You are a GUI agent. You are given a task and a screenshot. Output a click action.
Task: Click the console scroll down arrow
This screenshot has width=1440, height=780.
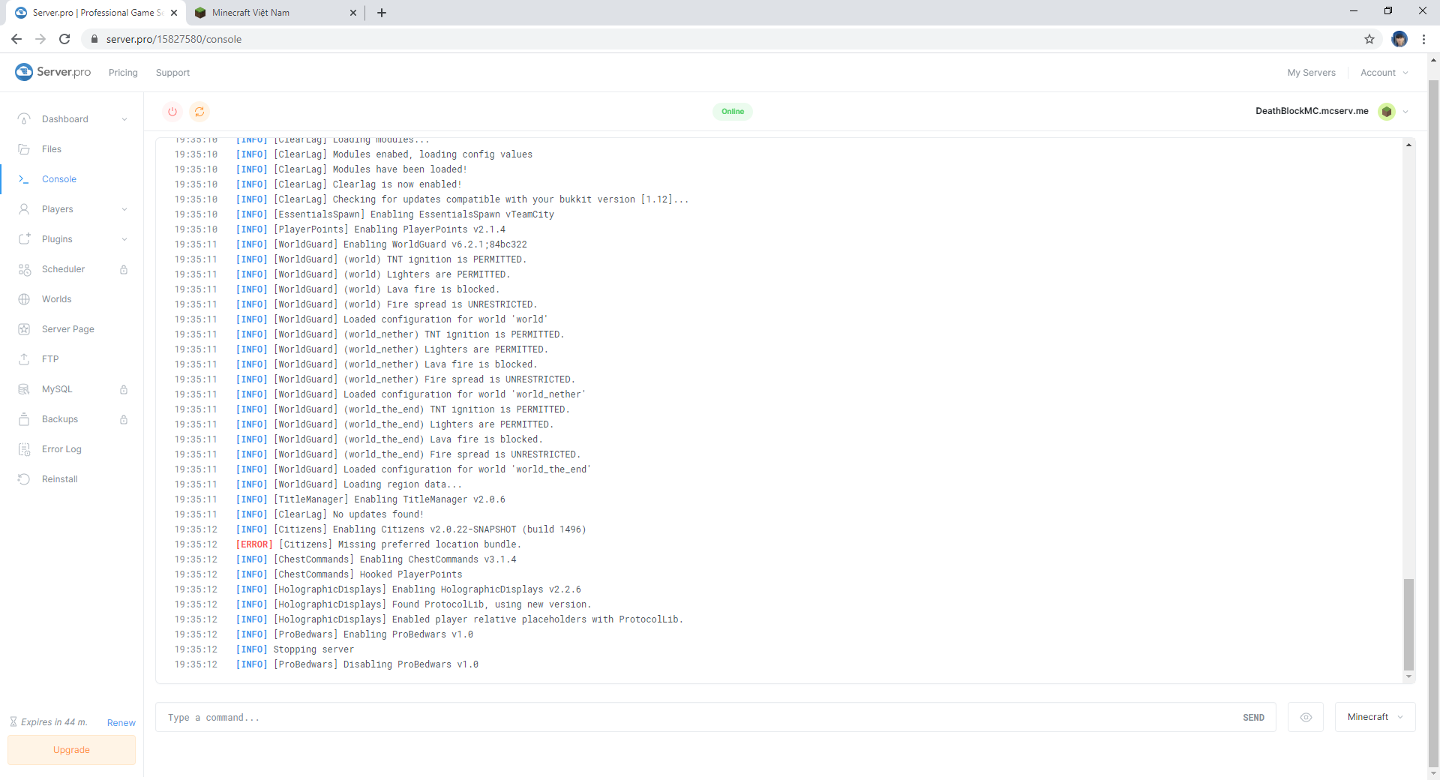point(1408,676)
